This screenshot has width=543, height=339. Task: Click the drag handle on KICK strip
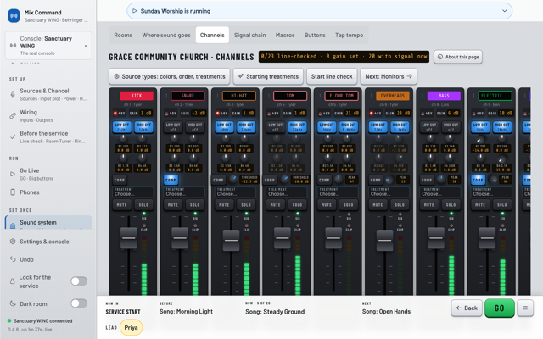(115, 96)
